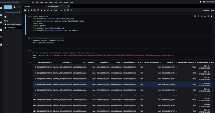The height and width of the screenshot is (113, 215).
Task: Open the Kernel menu
Action: pyautogui.click(x=51, y=2)
